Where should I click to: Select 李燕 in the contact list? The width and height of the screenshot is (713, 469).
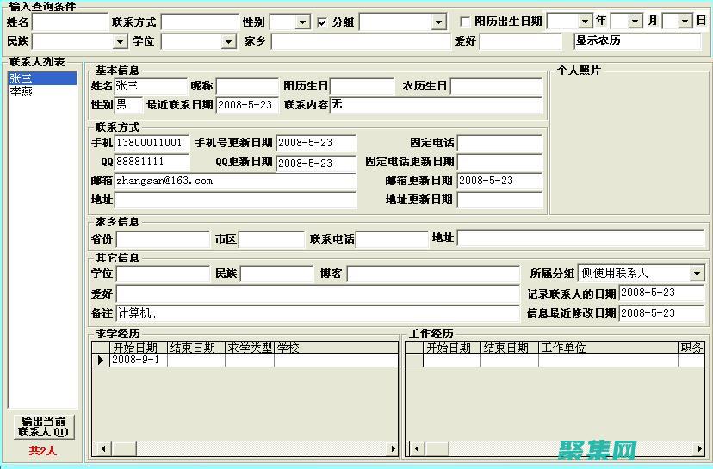pyautogui.click(x=21, y=91)
